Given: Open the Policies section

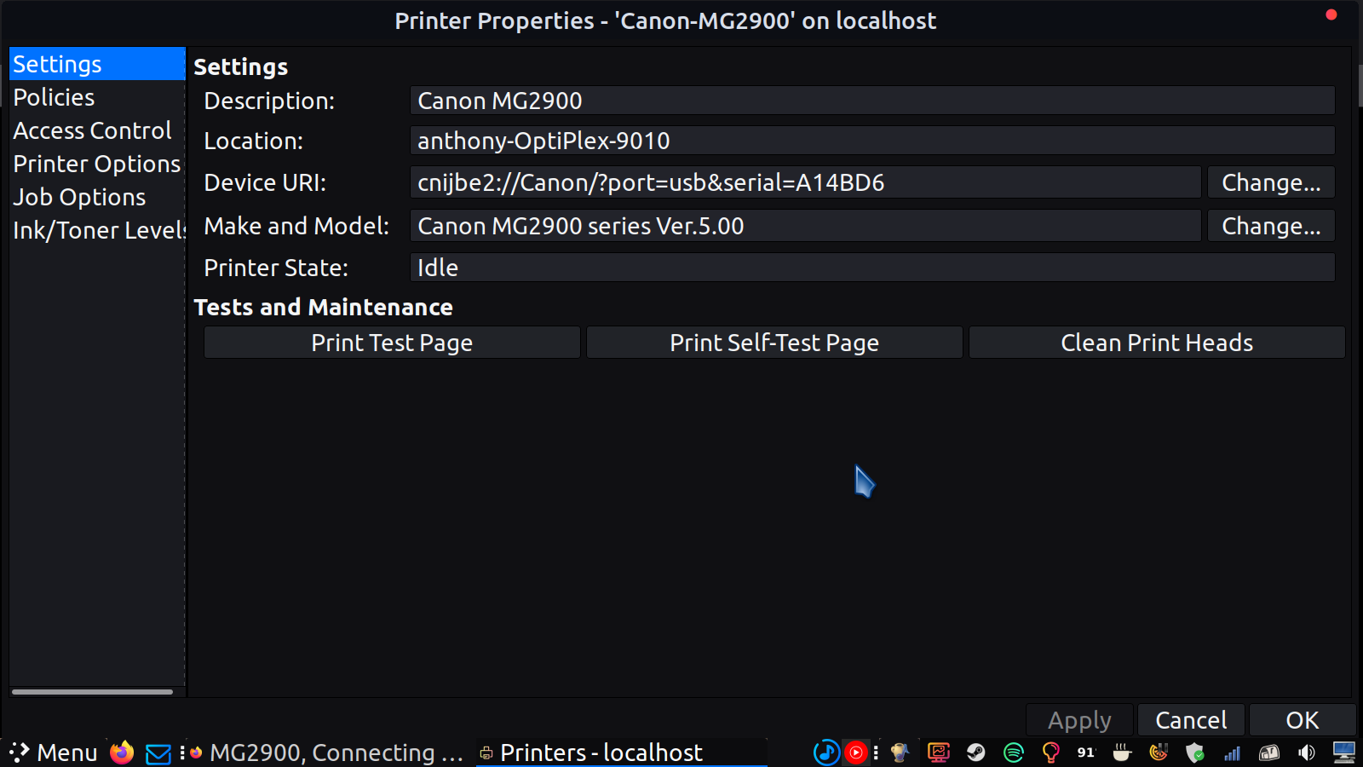Looking at the screenshot, I should 97,97.
